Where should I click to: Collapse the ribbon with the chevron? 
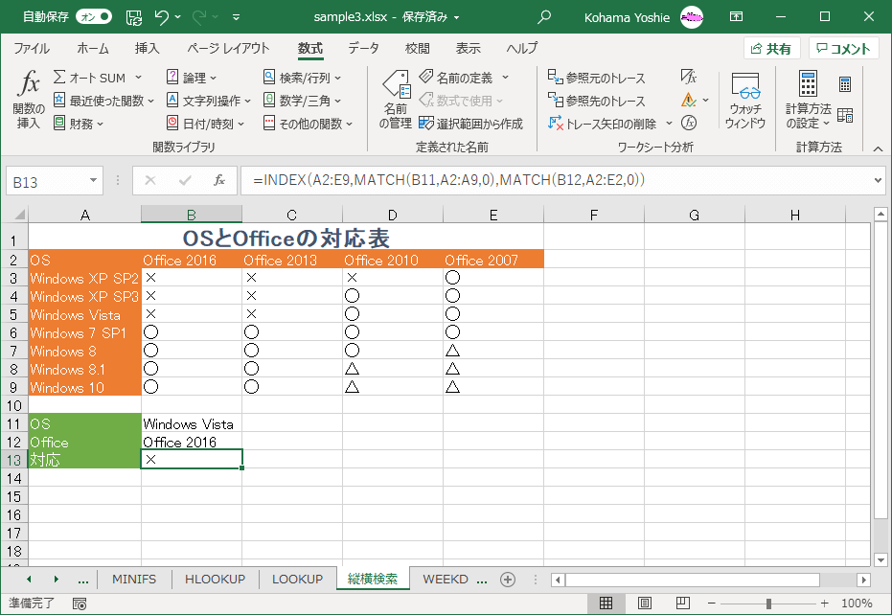pyautogui.click(x=878, y=149)
